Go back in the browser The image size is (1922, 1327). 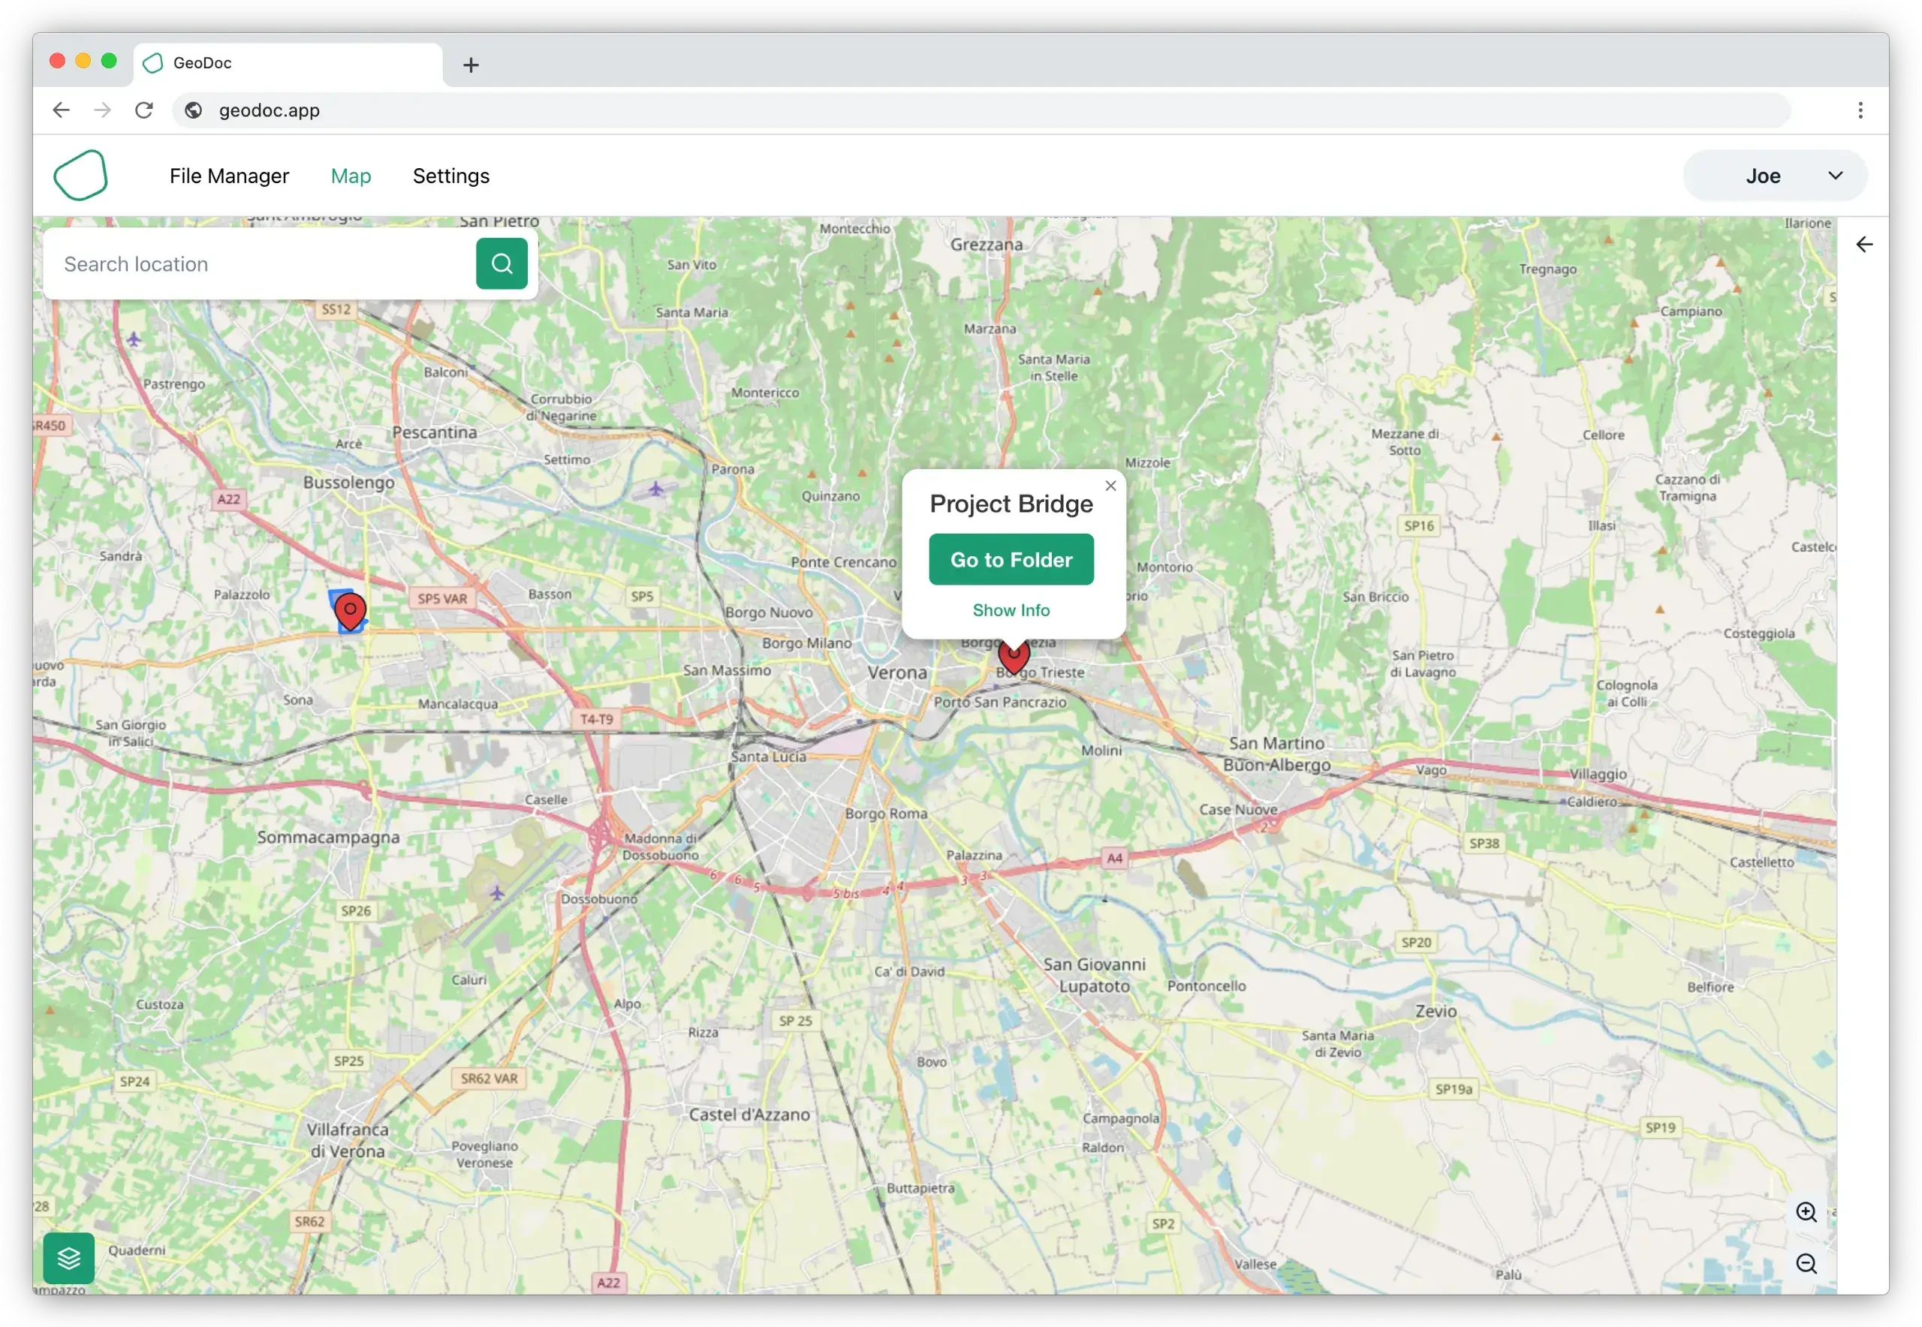(x=61, y=110)
